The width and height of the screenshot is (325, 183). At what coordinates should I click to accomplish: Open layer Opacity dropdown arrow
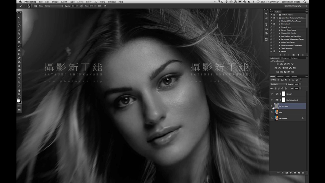click(300, 84)
